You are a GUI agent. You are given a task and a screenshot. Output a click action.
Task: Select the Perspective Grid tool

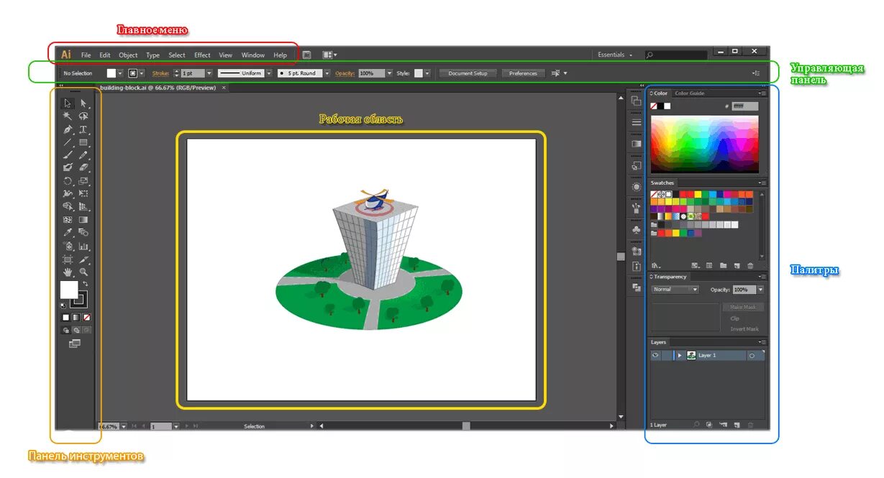(83, 206)
